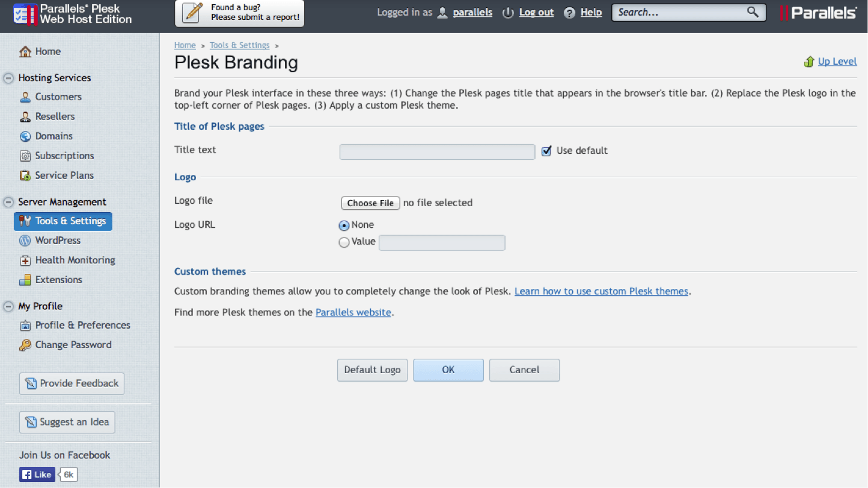Open Subscriptions in the sidebar
This screenshot has width=868, height=488.
click(x=64, y=156)
